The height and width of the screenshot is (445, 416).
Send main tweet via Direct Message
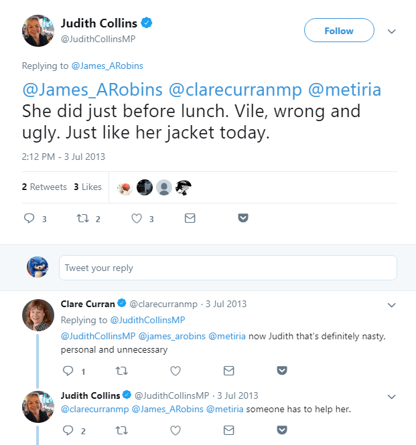click(x=190, y=219)
